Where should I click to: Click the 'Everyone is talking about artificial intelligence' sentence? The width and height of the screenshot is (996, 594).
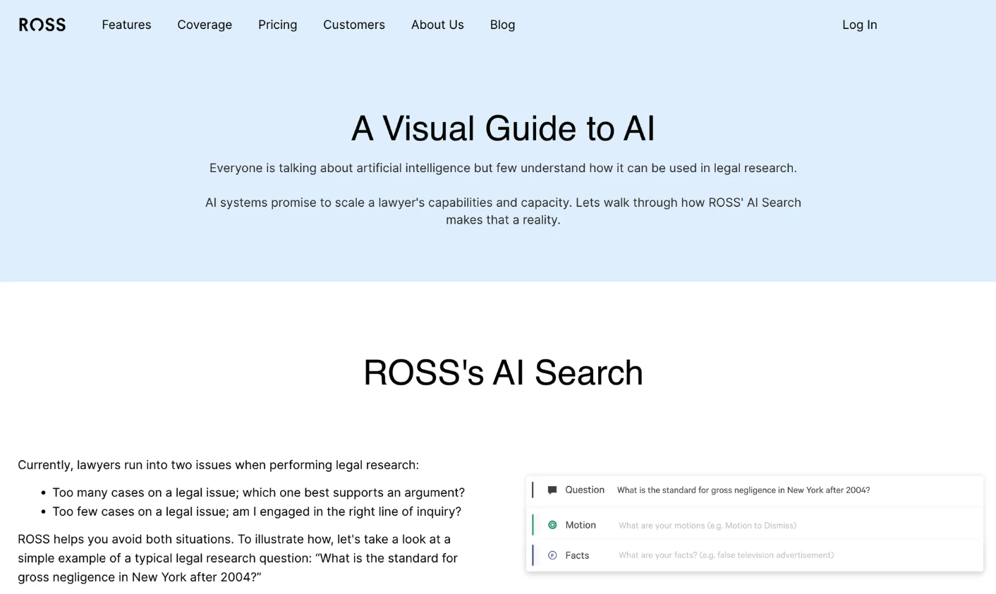pyautogui.click(x=503, y=168)
